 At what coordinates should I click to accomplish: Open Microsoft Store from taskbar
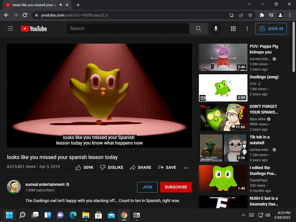click(x=98, y=215)
